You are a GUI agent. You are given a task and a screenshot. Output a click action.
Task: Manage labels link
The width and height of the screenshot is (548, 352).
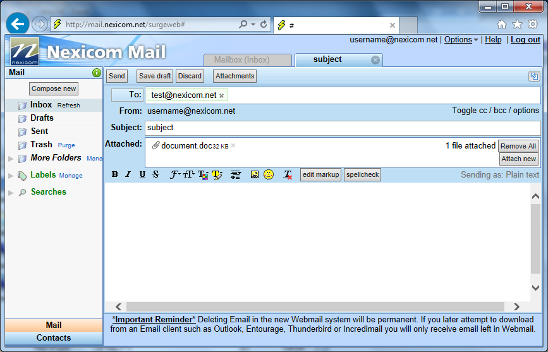(x=71, y=176)
